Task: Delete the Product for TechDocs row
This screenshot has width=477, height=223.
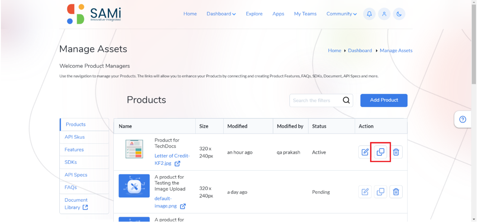Action: point(396,152)
